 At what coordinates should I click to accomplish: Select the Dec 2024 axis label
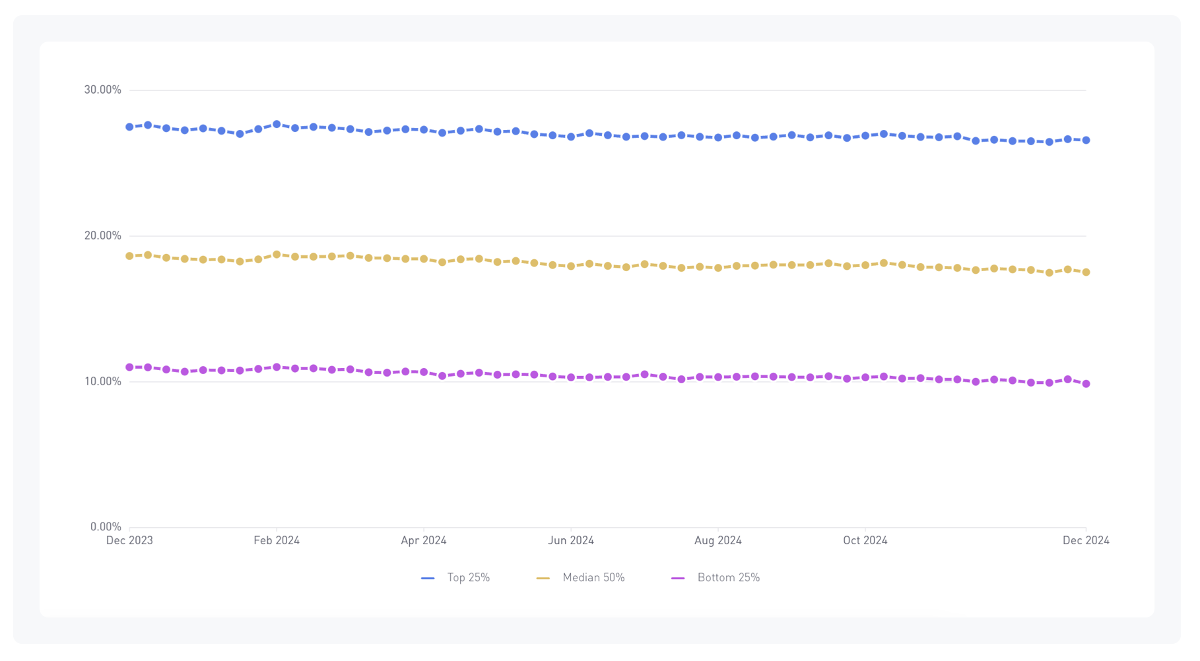(x=1086, y=540)
